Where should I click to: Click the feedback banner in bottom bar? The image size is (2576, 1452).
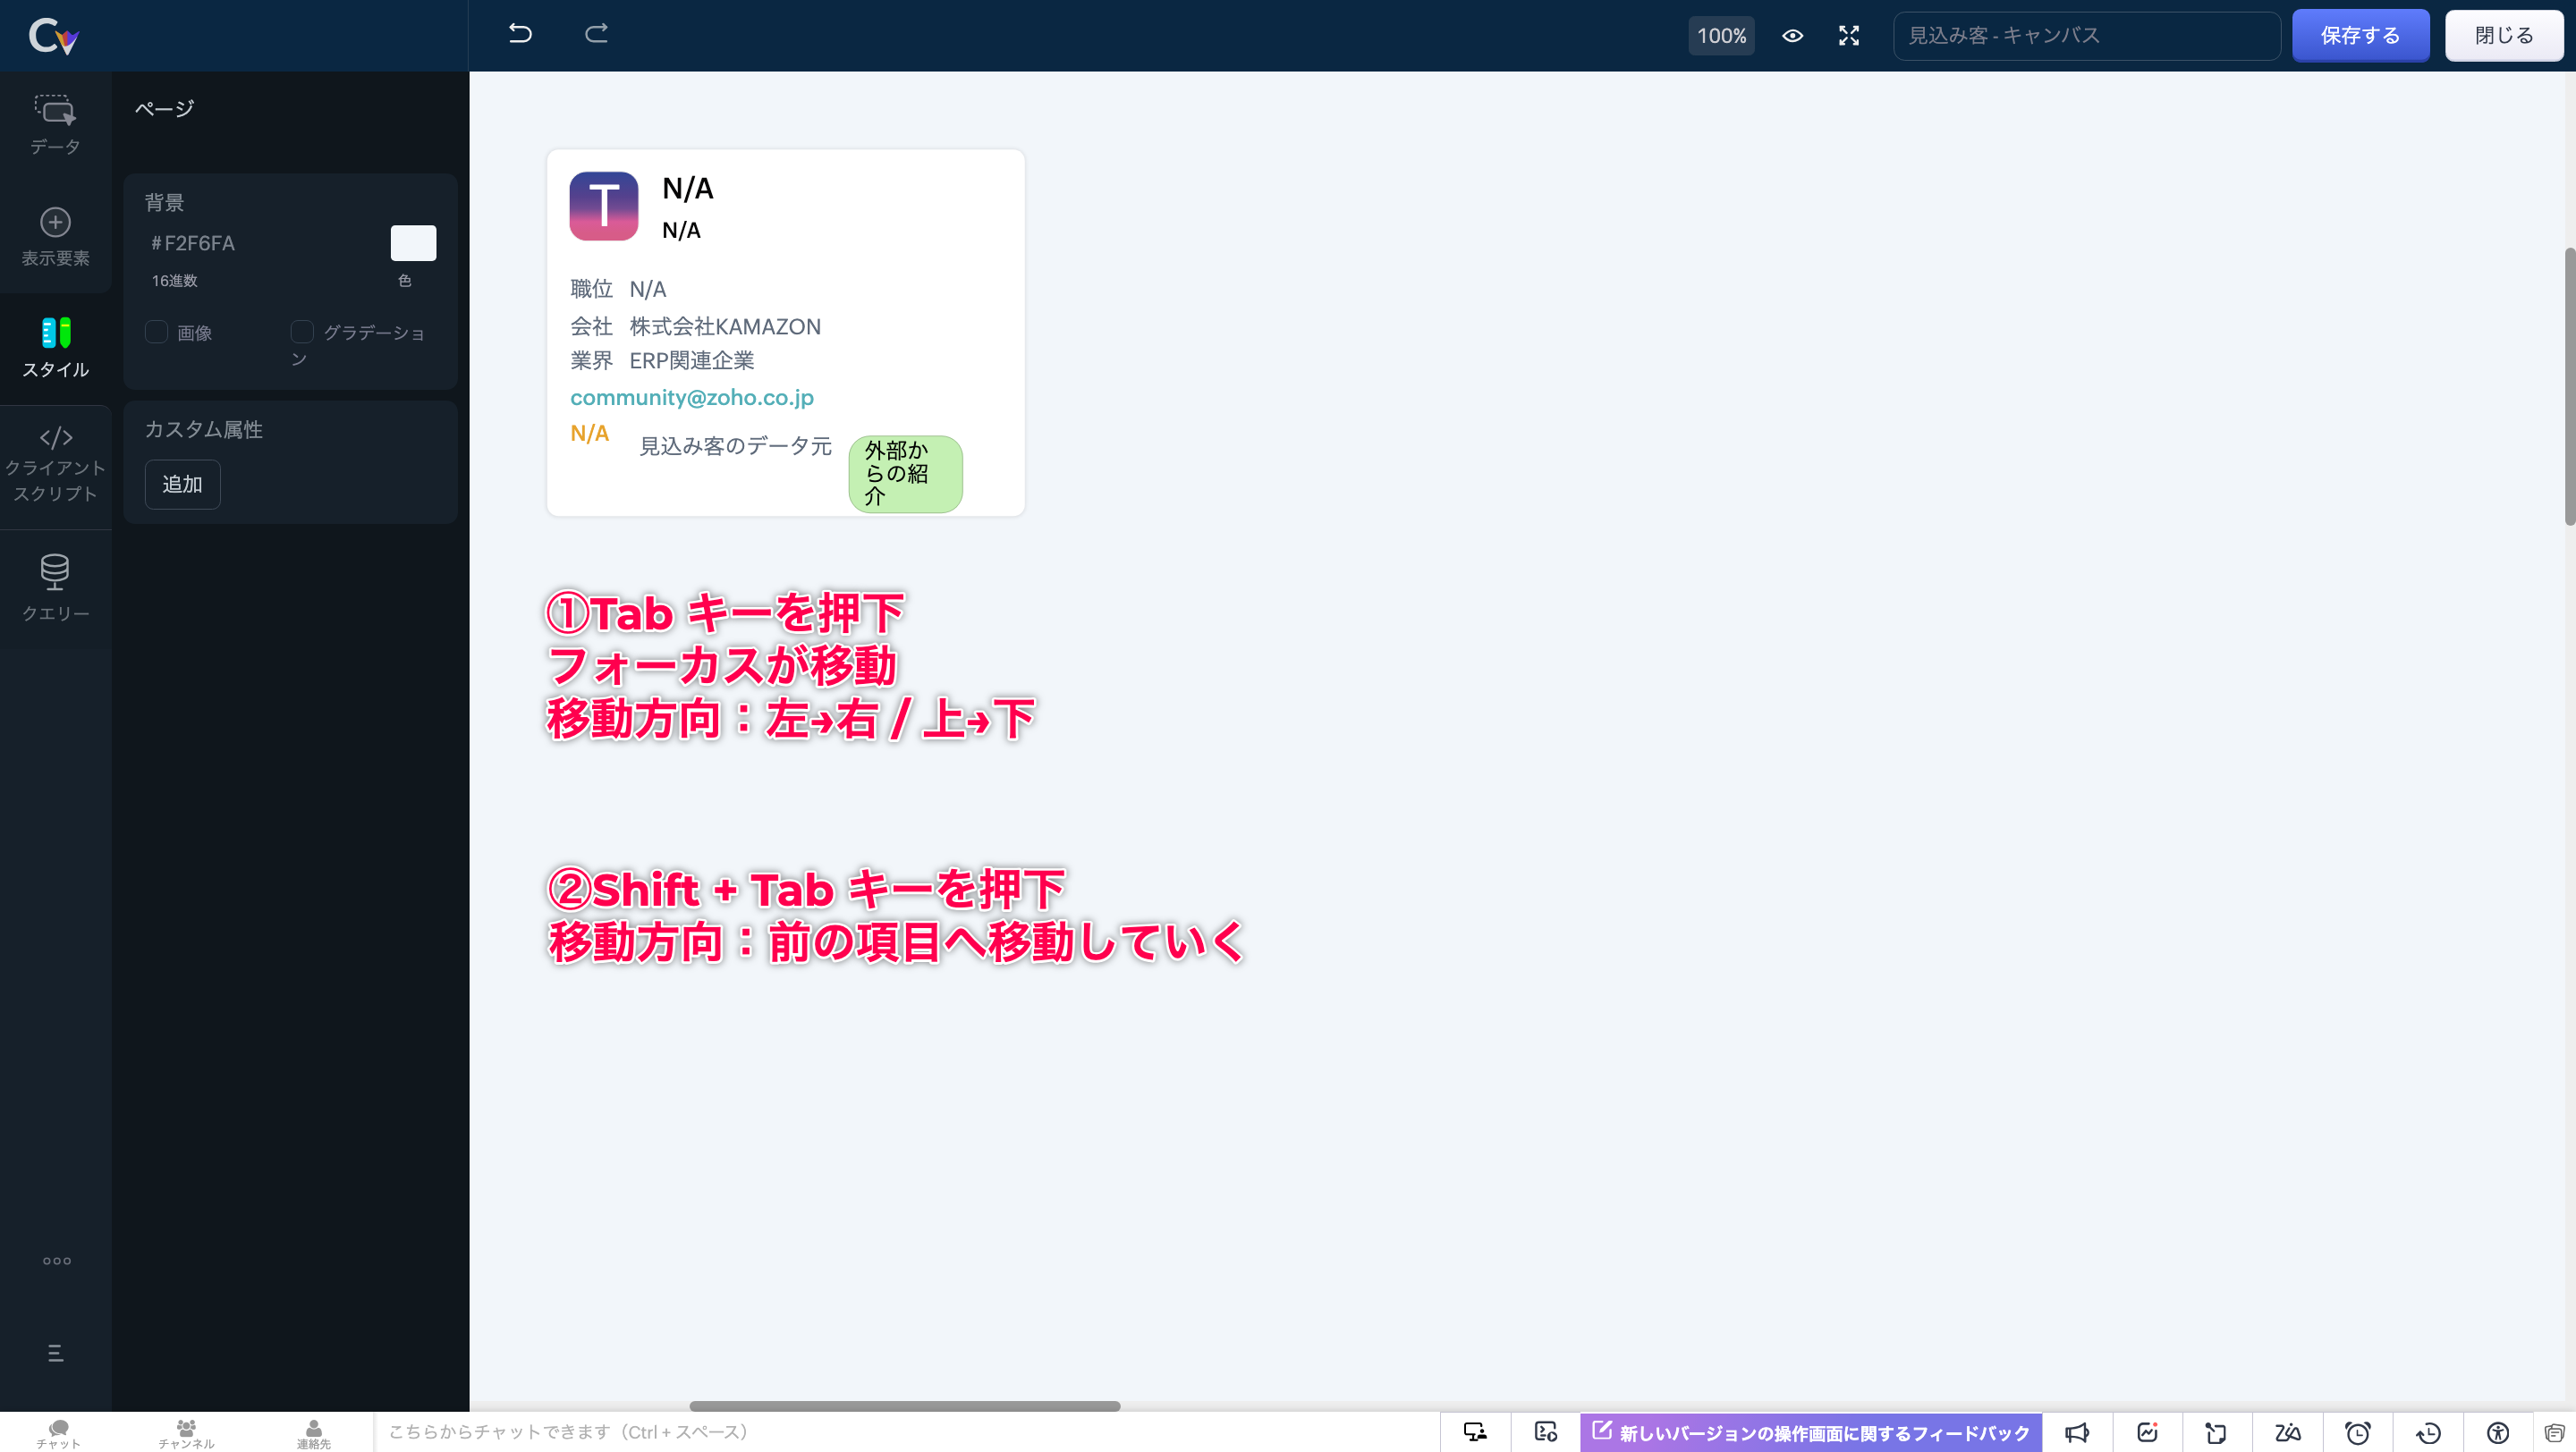[1811, 1432]
